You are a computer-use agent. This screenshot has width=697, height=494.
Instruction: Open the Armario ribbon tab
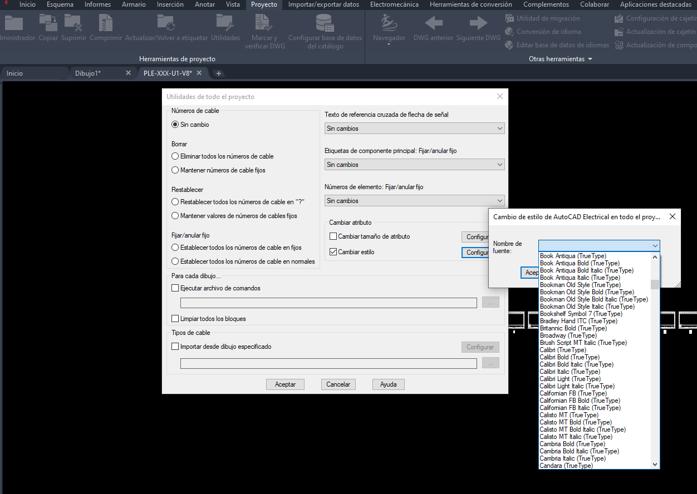tap(134, 4)
